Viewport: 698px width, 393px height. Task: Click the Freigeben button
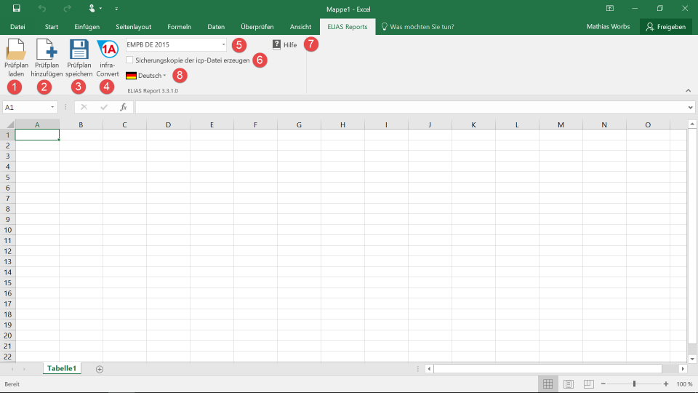666,27
